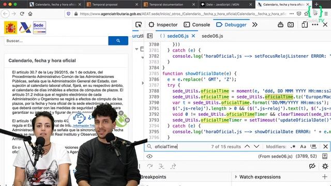Open a new browser tab
The width and height of the screenshot is (331, 186).
[x=316, y=4]
